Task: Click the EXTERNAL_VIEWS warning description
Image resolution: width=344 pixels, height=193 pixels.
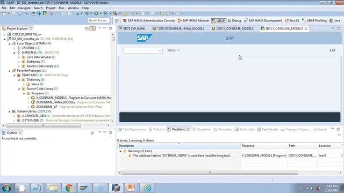Action: pyautogui.click(x=182, y=155)
